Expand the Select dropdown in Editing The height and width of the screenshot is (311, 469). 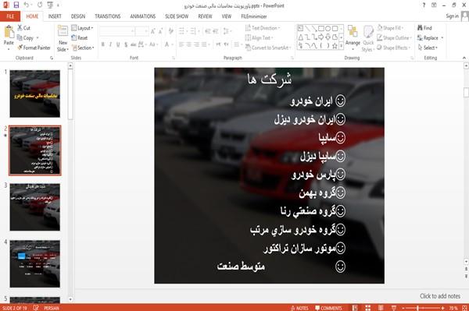[x=428, y=48]
